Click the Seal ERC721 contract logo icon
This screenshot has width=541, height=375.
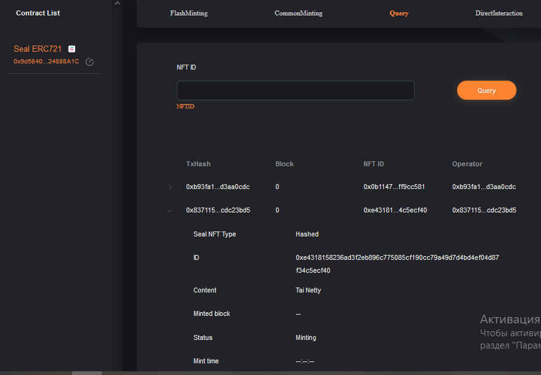tap(71, 49)
